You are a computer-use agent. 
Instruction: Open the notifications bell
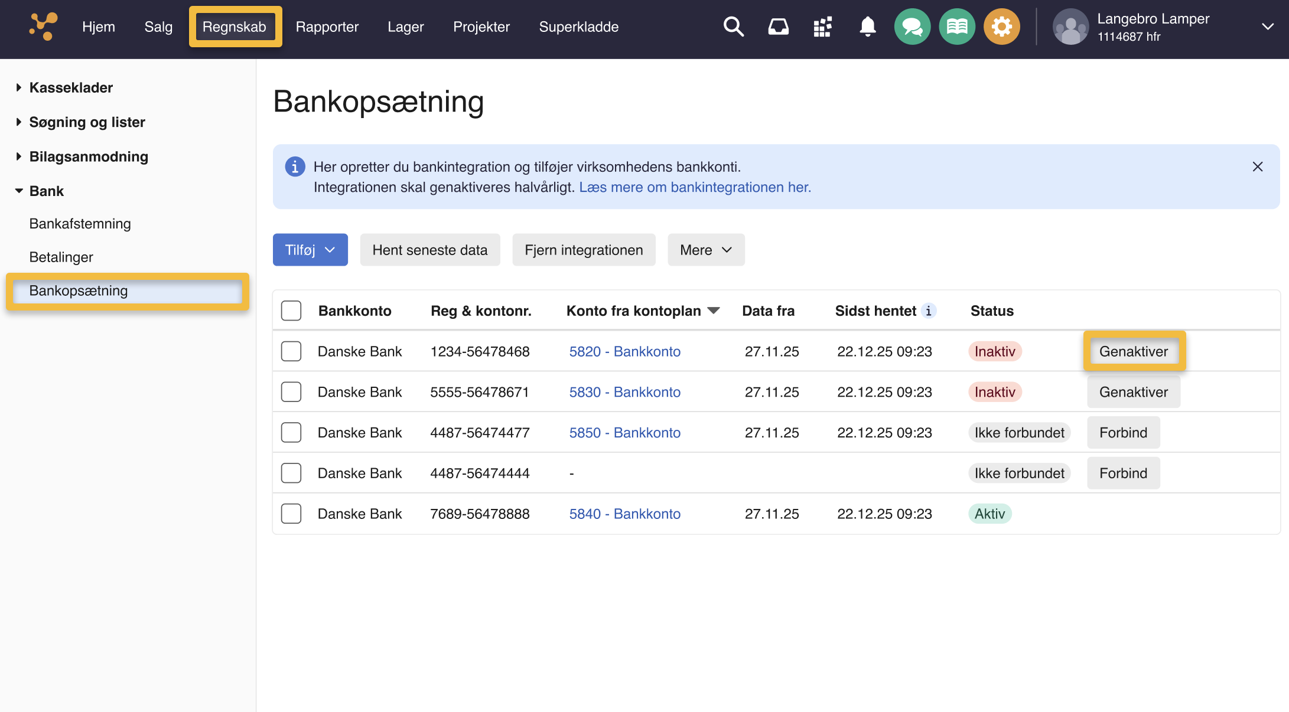coord(867,27)
